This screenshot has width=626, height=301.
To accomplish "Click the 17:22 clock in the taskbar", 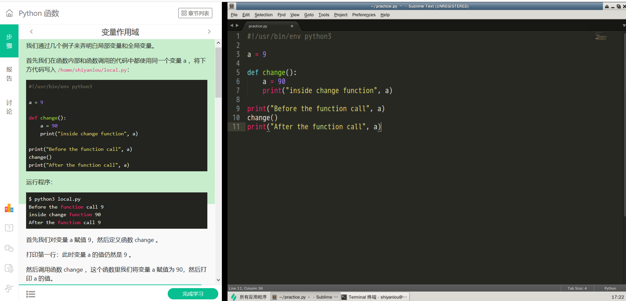I will (x=617, y=297).
